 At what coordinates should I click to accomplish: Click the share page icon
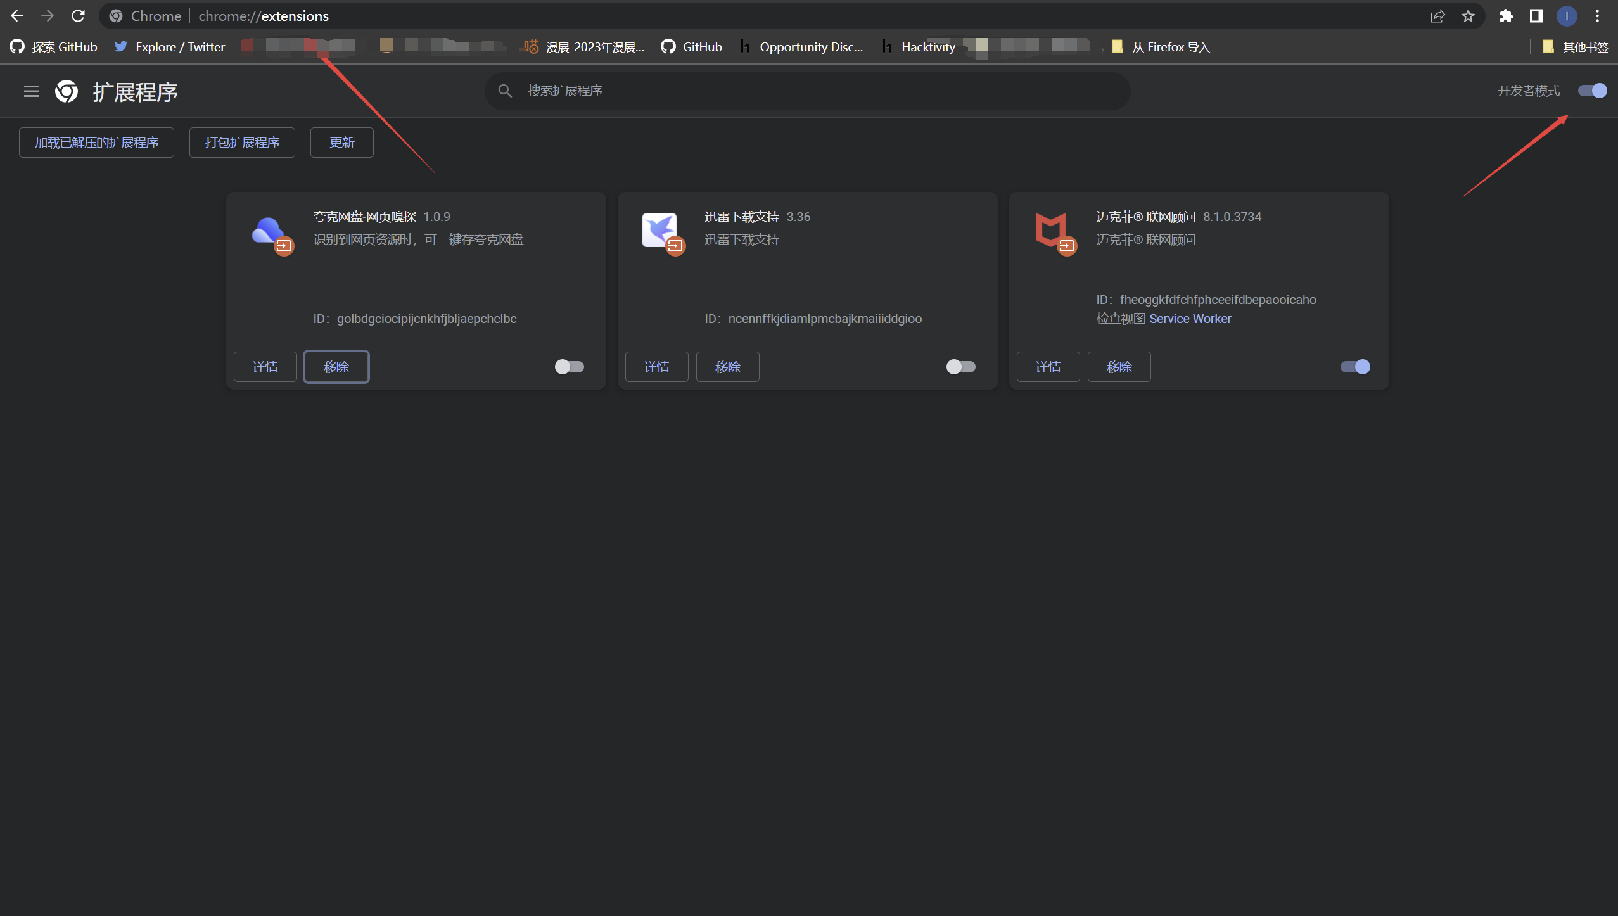point(1437,16)
